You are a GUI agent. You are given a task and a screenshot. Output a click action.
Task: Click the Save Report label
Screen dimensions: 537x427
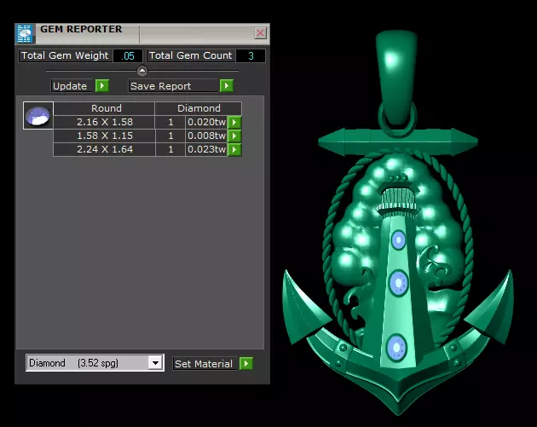point(173,86)
